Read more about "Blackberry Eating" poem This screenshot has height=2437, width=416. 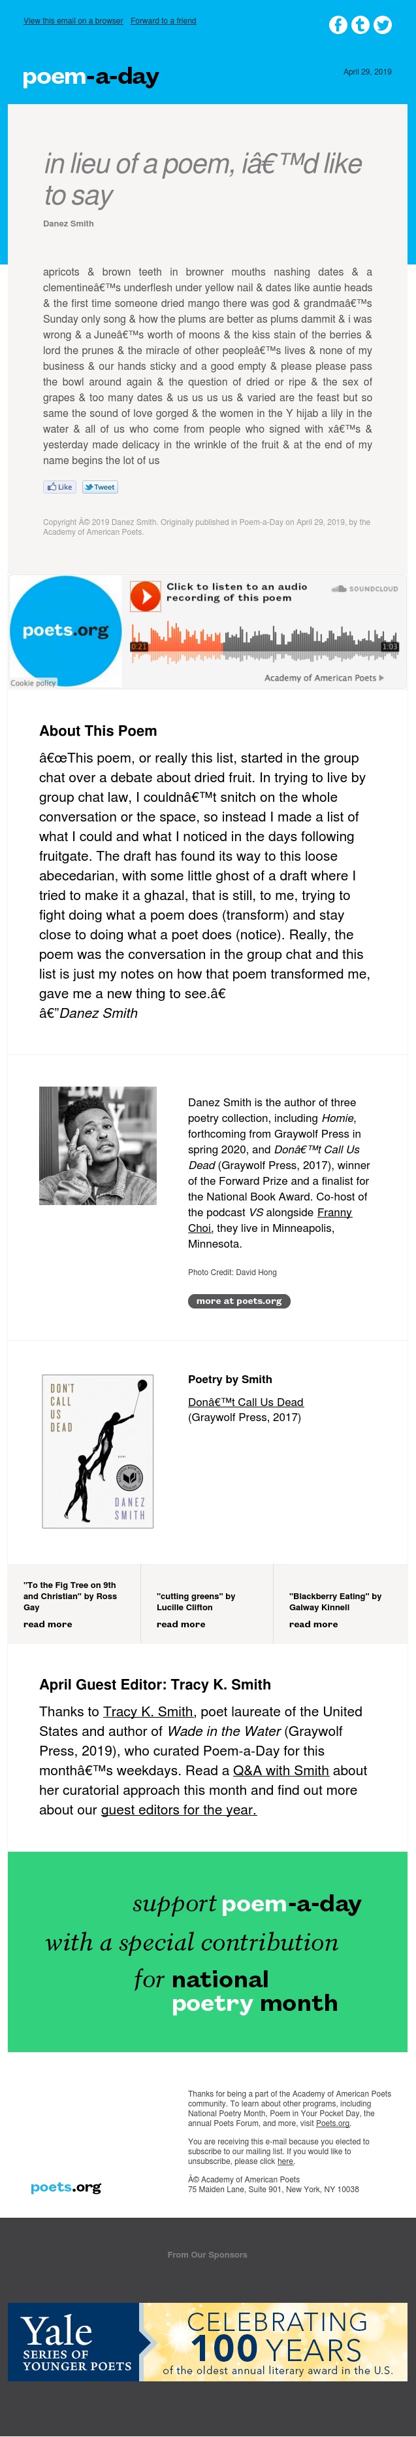coord(313,1623)
